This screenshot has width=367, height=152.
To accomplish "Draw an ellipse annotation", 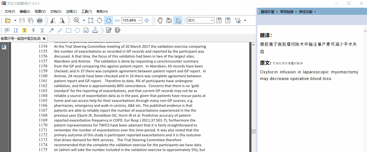I will (x=77, y=30).
